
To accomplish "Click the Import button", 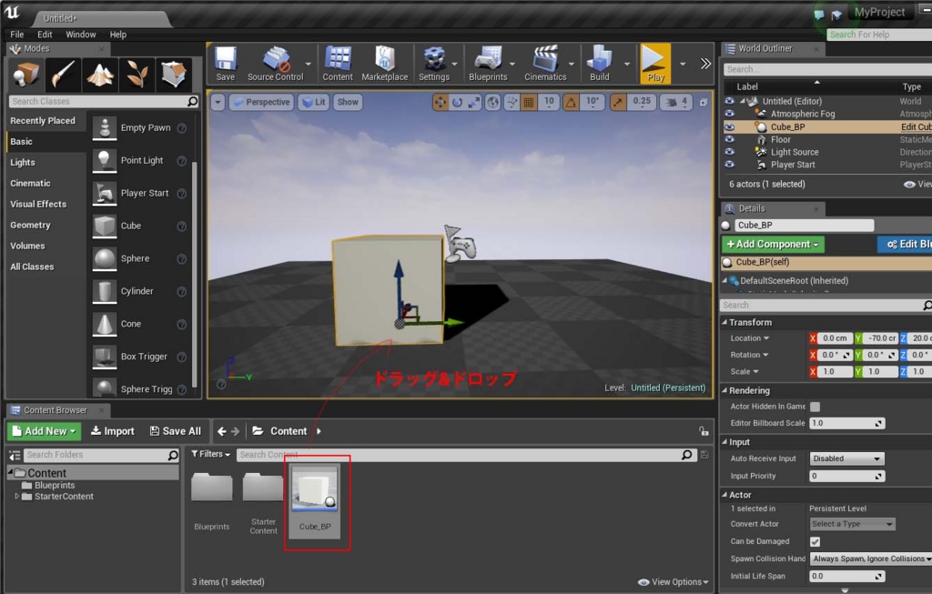I will click(x=112, y=431).
